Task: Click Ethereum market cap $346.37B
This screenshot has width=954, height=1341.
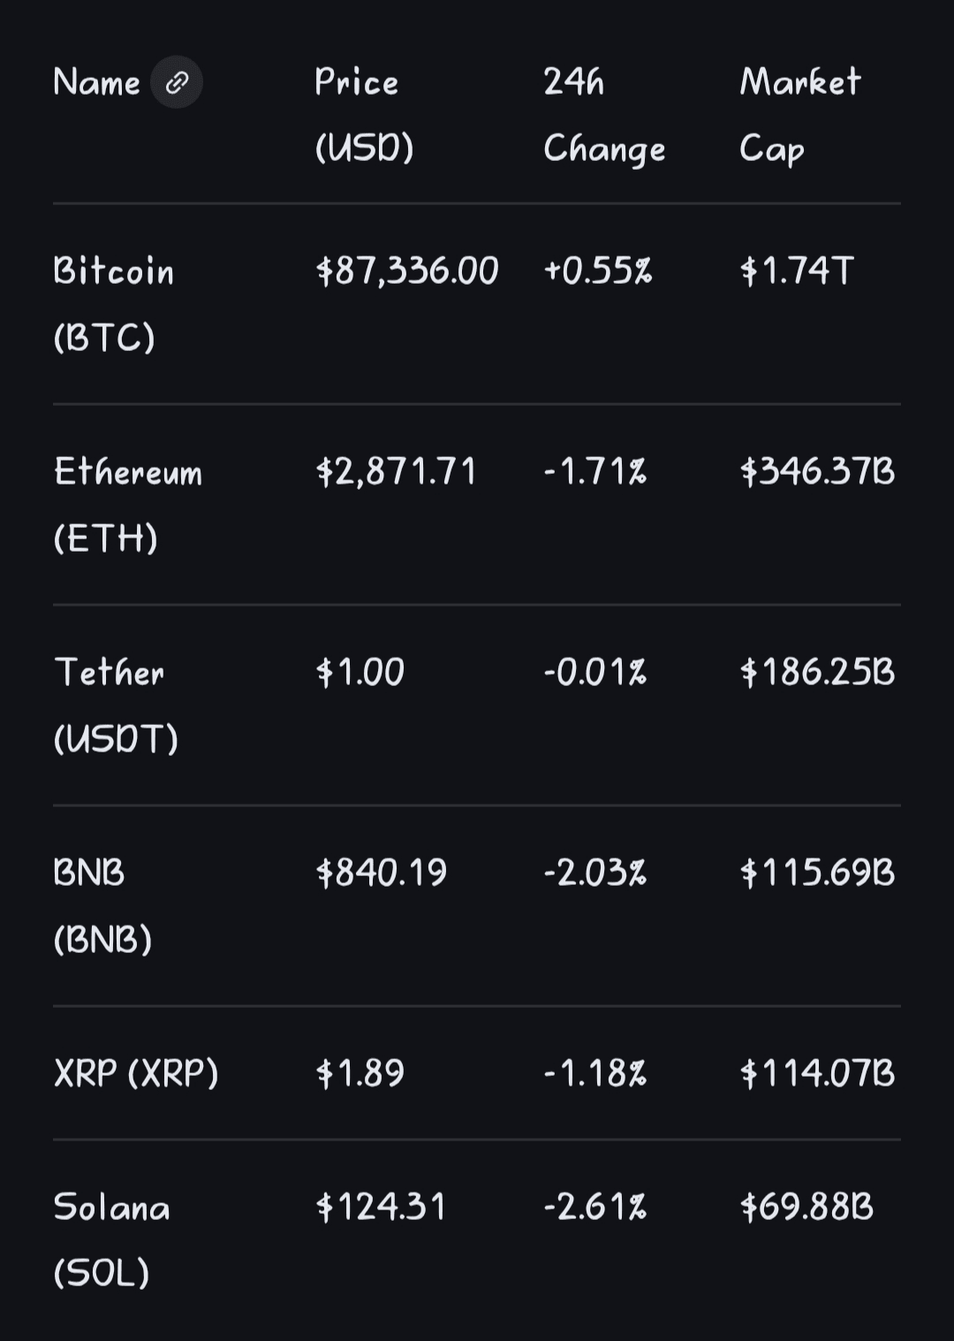Action: pos(817,471)
